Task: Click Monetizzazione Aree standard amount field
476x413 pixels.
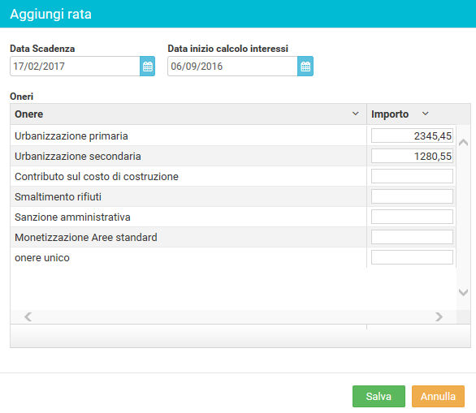Action: [x=412, y=237]
